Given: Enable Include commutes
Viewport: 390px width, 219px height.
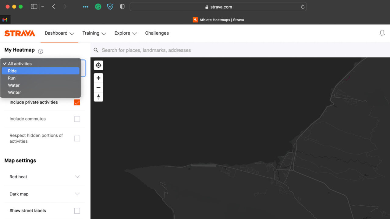Looking at the screenshot, I should click(x=77, y=119).
